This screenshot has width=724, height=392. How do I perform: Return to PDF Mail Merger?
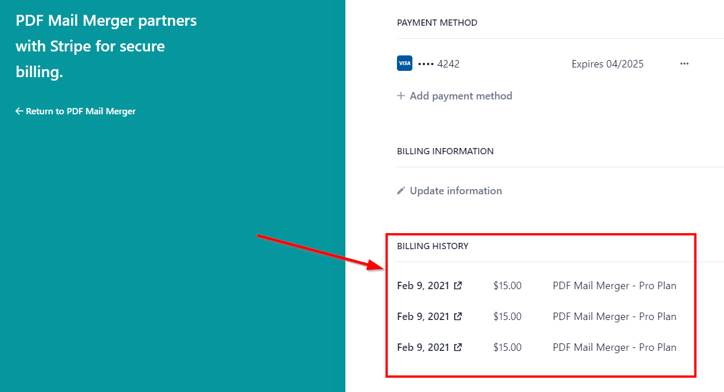(80, 111)
